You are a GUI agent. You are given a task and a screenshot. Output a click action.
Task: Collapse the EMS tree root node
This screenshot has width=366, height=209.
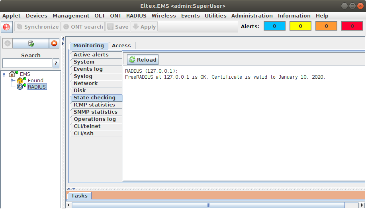4,74
